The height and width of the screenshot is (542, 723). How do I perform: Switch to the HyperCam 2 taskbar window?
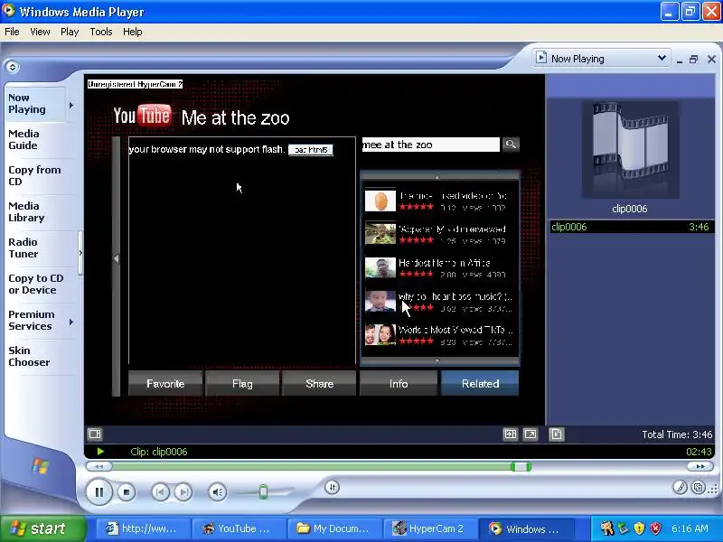(432, 528)
